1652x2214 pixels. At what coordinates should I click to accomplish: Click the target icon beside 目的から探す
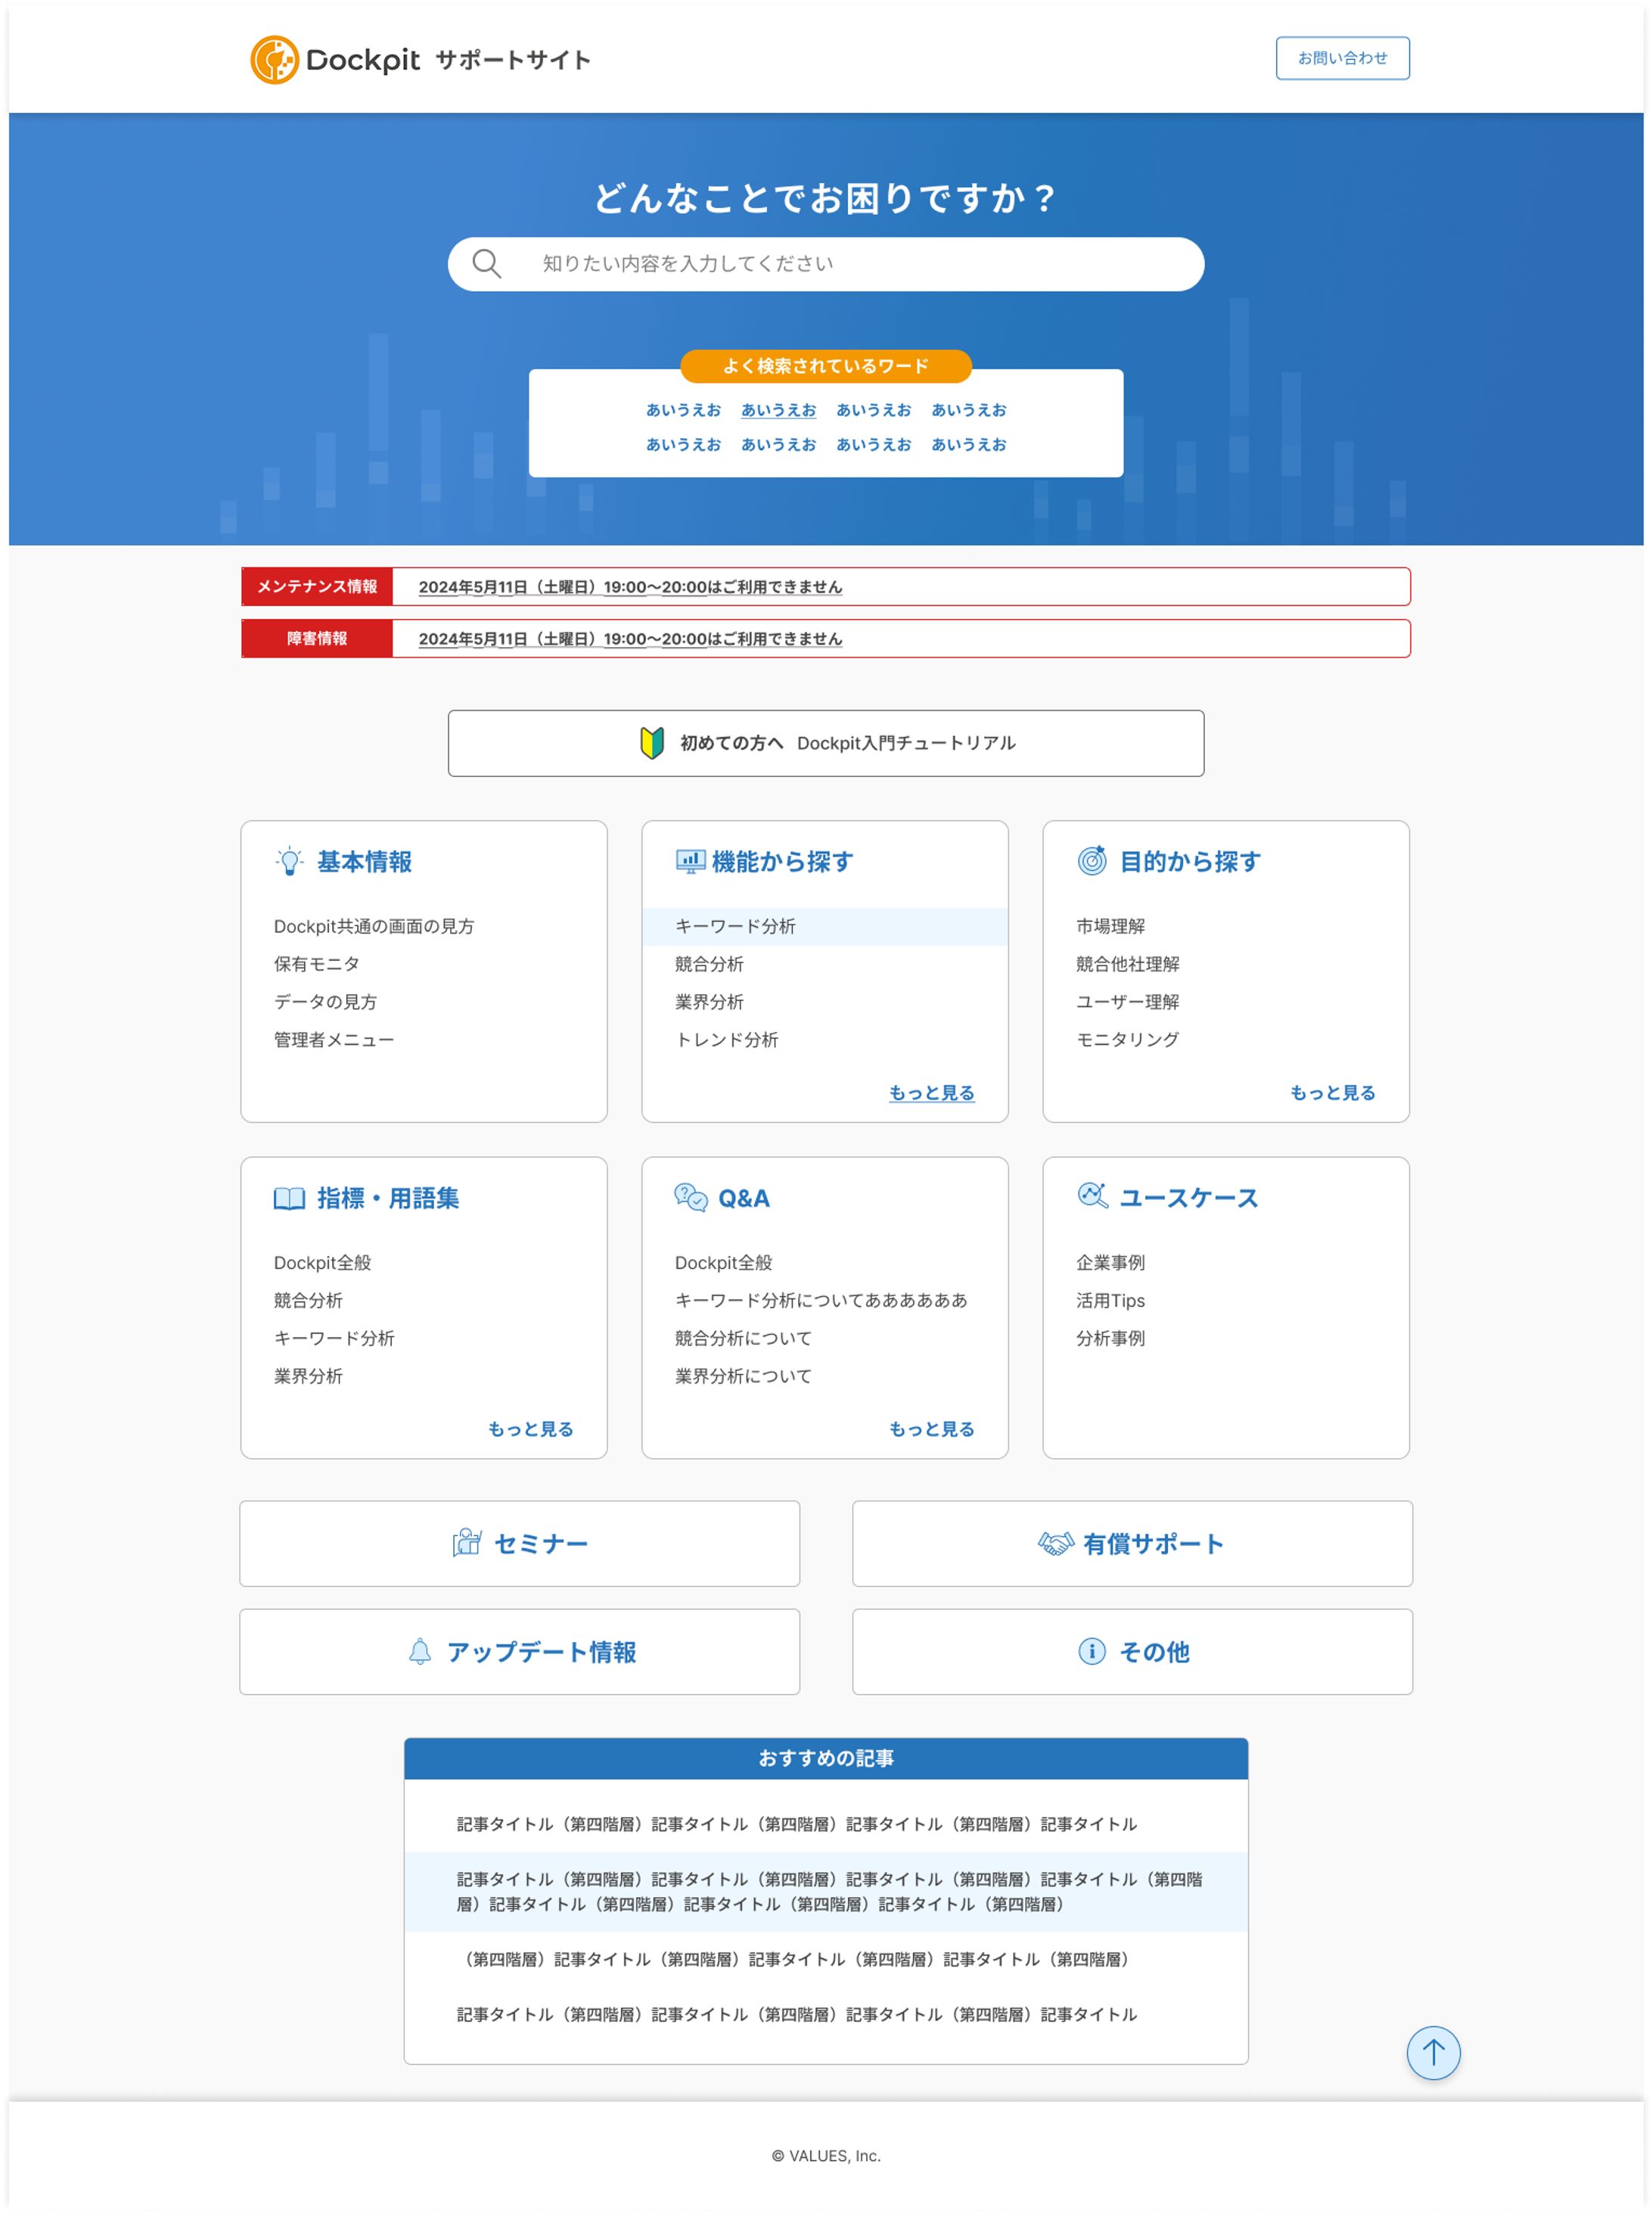pos(1092,860)
